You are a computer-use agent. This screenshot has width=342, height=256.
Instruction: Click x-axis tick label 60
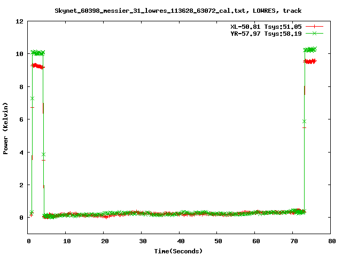point(256,241)
